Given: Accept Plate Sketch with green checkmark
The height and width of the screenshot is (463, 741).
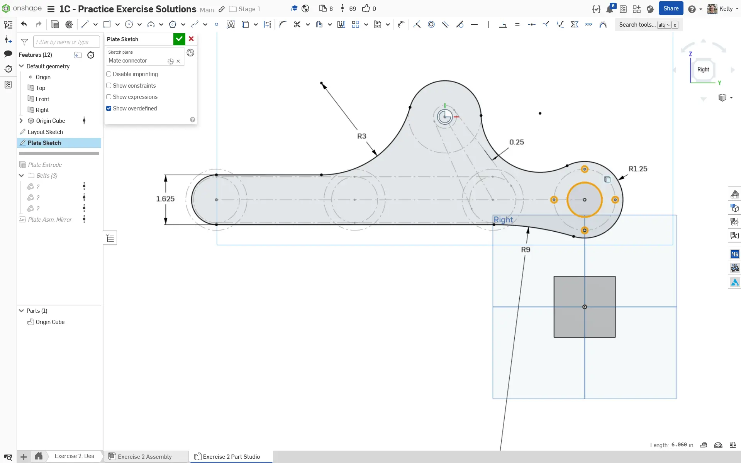Looking at the screenshot, I should [179, 39].
